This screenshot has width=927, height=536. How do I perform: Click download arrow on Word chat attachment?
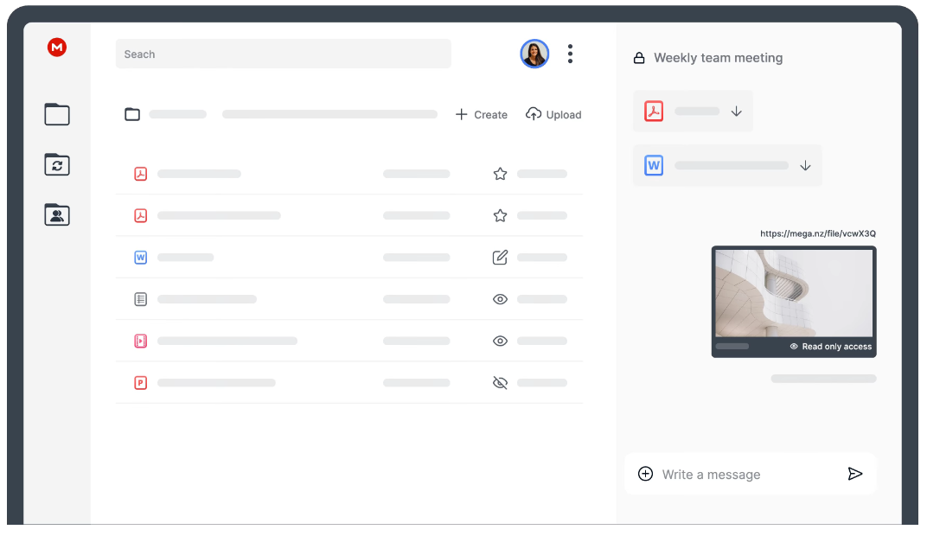tap(805, 166)
